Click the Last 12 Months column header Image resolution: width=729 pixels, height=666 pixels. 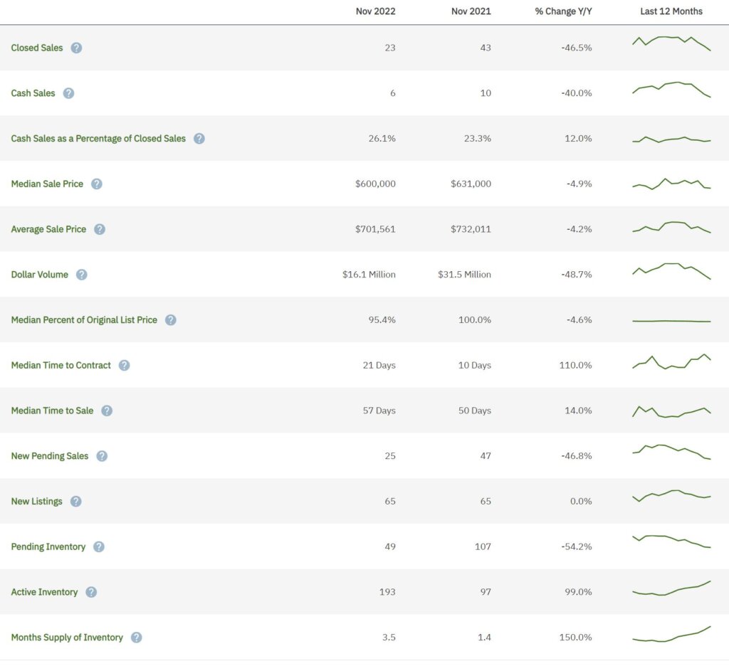(671, 11)
